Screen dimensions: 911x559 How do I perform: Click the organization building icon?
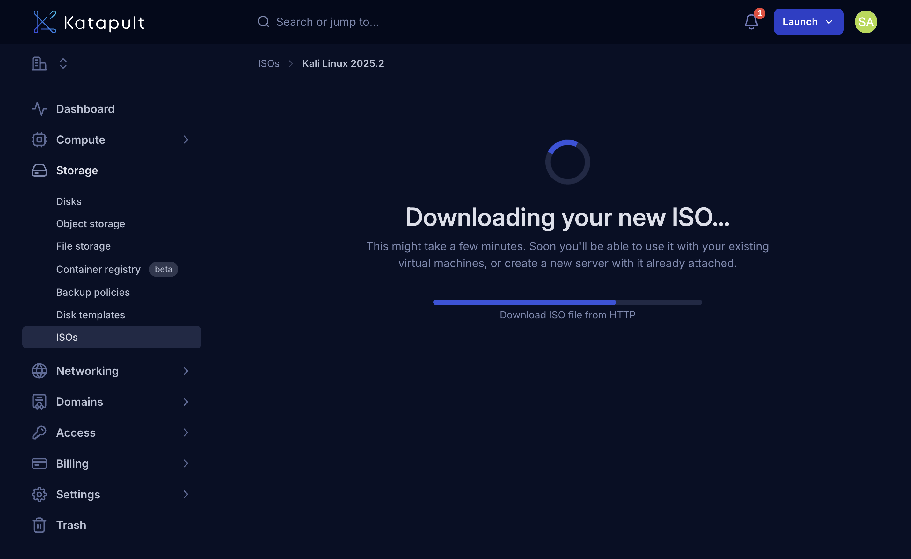point(39,64)
